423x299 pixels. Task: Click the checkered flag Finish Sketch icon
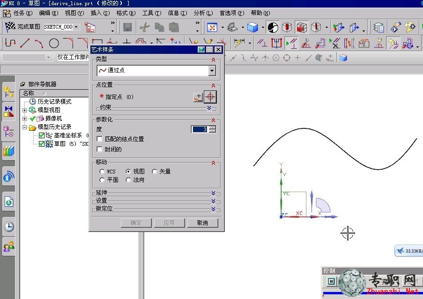pos(10,27)
